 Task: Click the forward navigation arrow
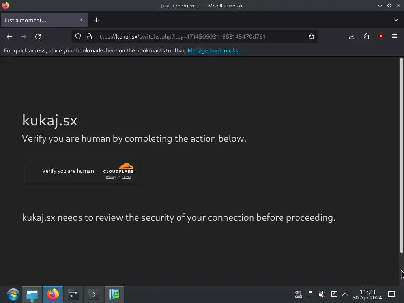coord(24,37)
